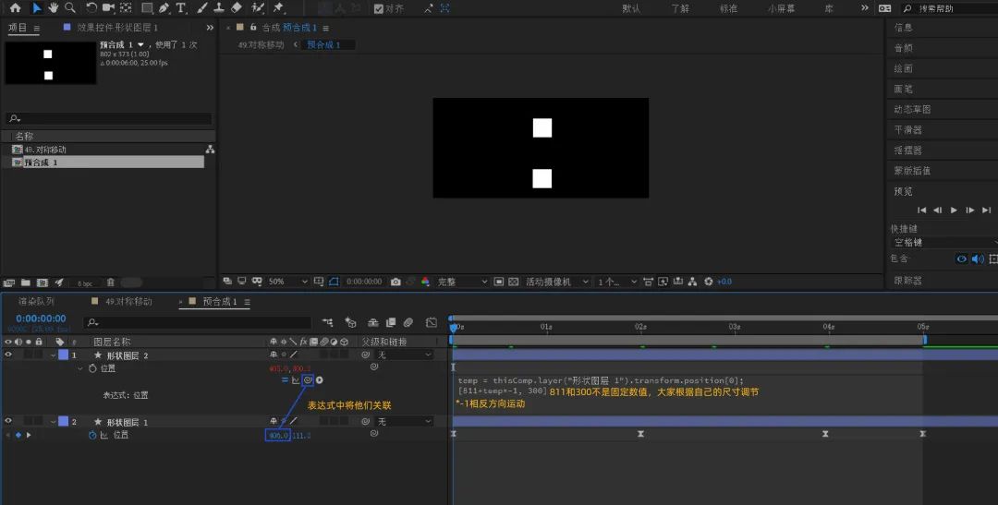Image resolution: width=998 pixels, height=505 pixels.
Task: Open the 摇摆器 panel
Action: point(907,150)
